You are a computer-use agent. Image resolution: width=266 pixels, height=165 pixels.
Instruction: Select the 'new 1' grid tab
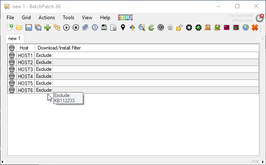pyautogui.click(x=15, y=38)
